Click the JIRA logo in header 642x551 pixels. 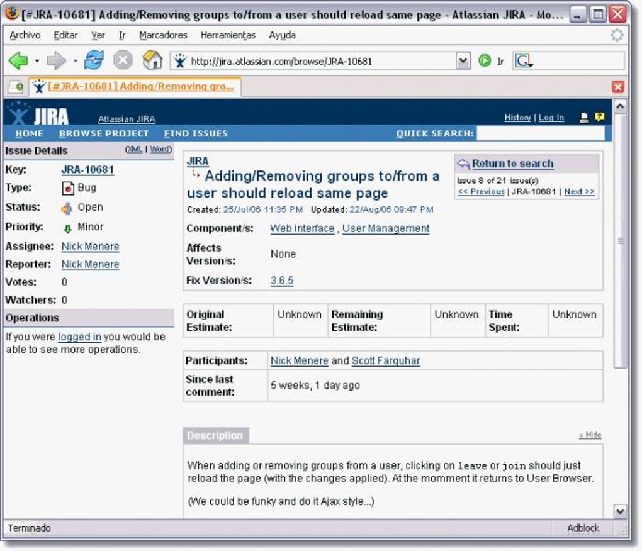click(39, 113)
